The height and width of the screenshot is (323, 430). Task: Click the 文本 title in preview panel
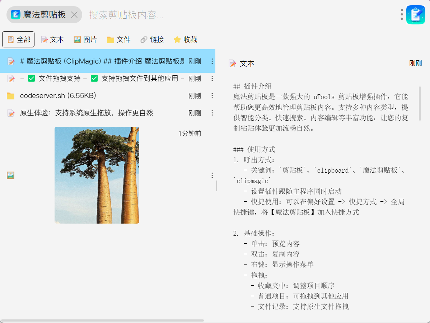point(247,64)
